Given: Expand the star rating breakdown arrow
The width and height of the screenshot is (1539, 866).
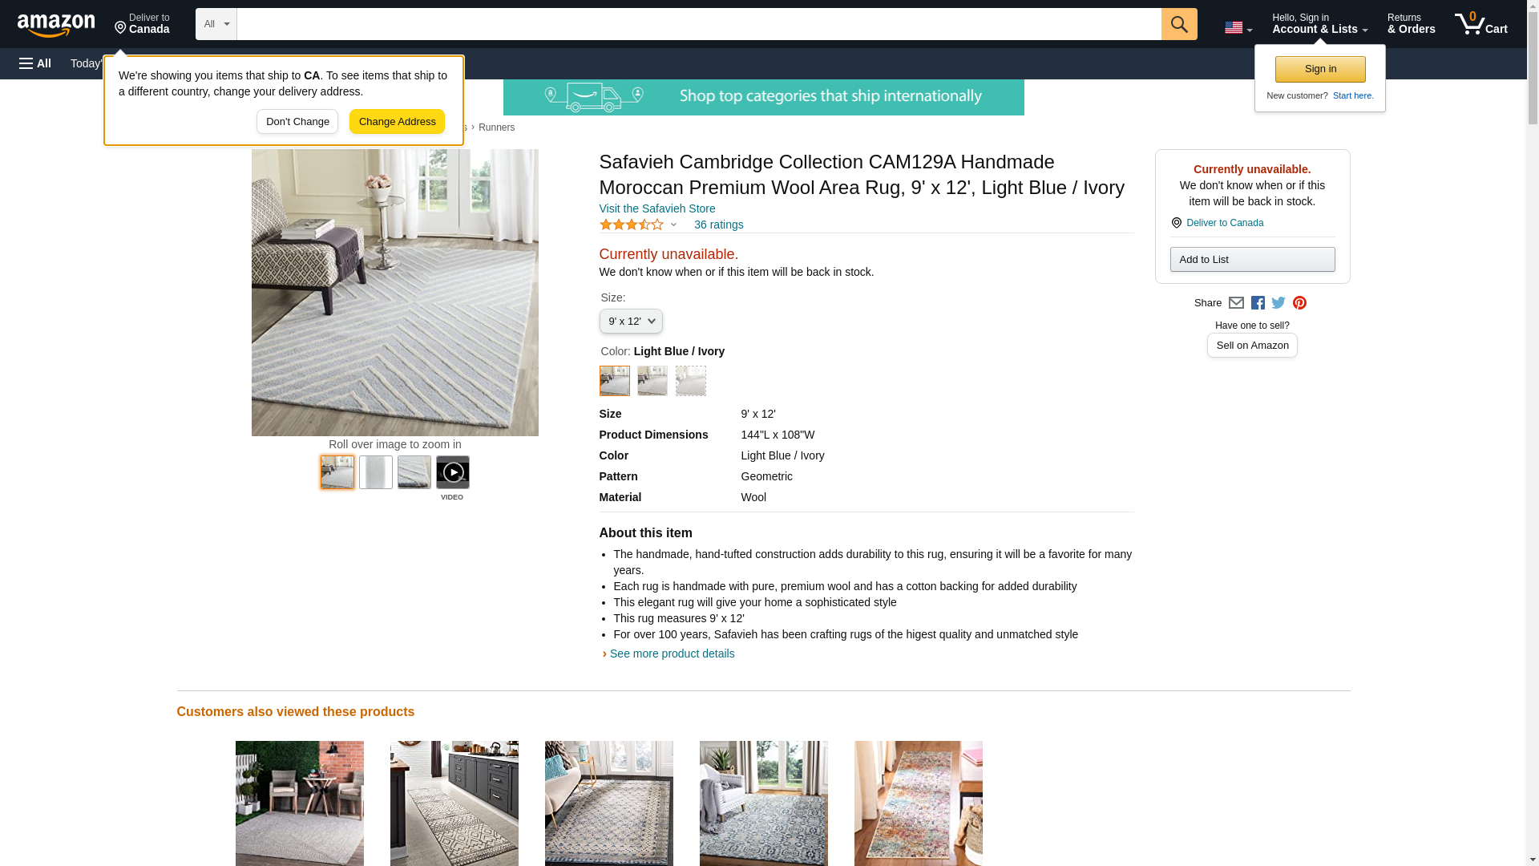Looking at the screenshot, I should pos(673,225).
